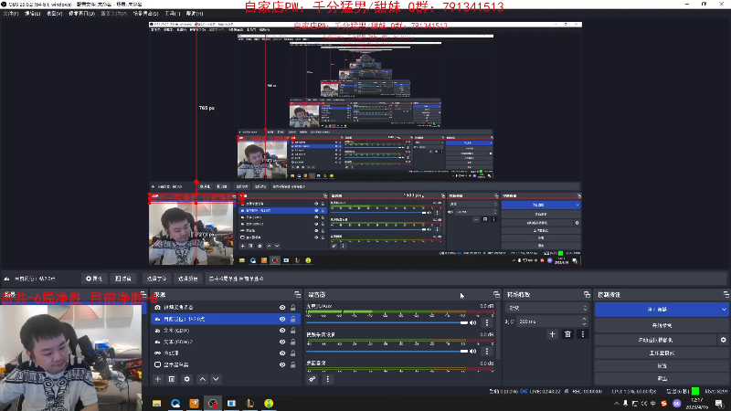Click the Select Color toolbar button

188,279
